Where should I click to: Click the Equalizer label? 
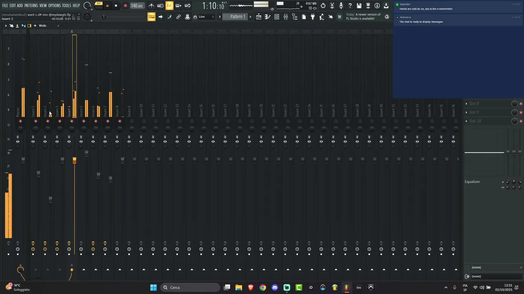point(472,182)
